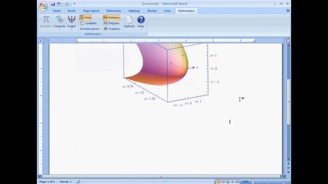Click the zoom slider handle
Screen dimensions: 328x184
point(269,182)
